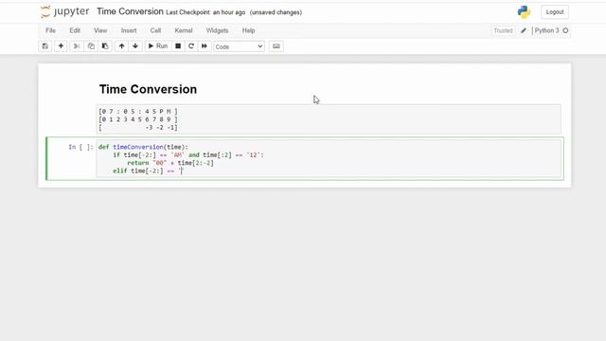Screen dimensions: 606x341
Task: Click the Python logo icon
Action: tap(524, 12)
